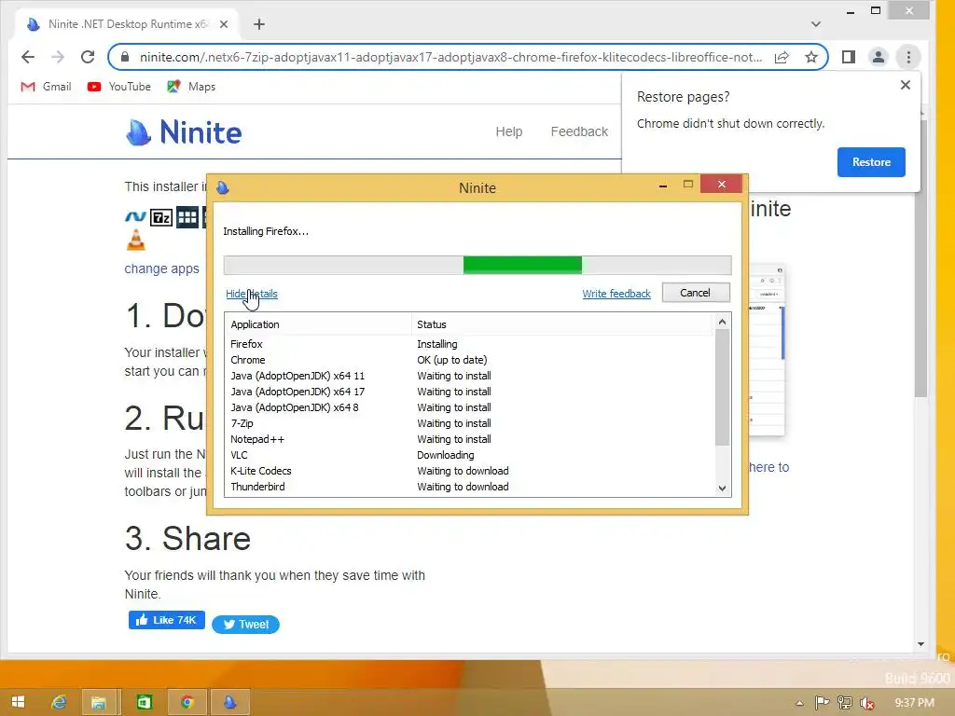Expand the tab search chevron
The image size is (955, 716).
tap(816, 24)
